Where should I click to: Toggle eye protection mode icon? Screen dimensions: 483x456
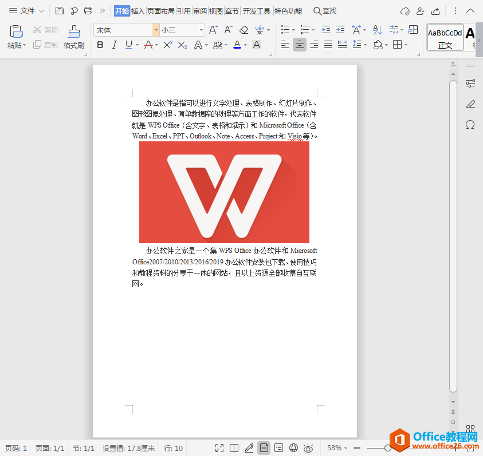tap(308, 448)
